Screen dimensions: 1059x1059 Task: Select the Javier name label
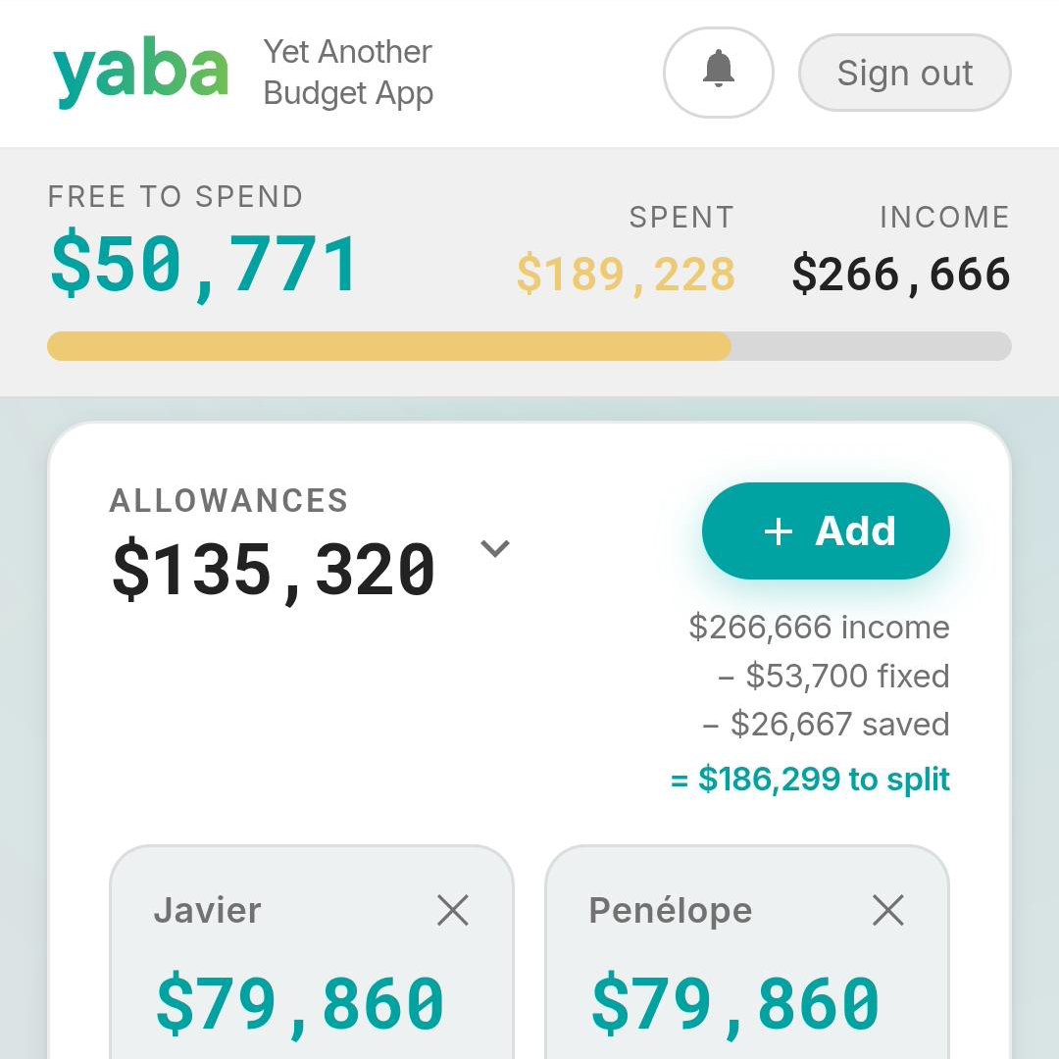pyautogui.click(x=207, y=911)
